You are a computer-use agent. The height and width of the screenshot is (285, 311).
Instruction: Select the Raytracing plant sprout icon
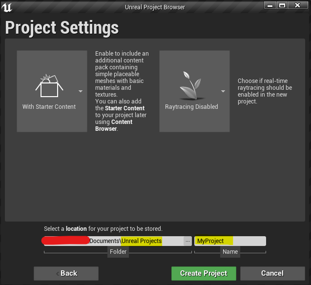[191, 86]
